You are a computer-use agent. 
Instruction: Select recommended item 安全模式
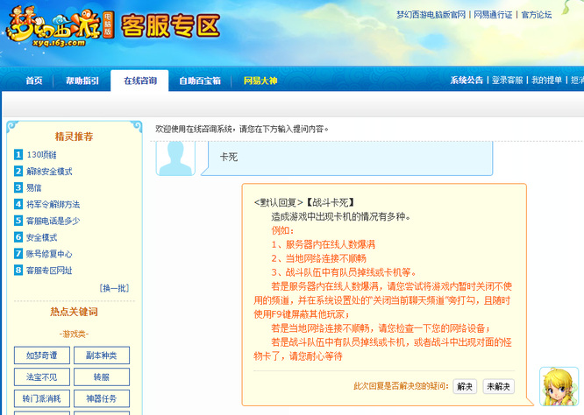coord(41,237)
